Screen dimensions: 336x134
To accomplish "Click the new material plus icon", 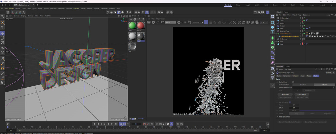I will (131, 19).
